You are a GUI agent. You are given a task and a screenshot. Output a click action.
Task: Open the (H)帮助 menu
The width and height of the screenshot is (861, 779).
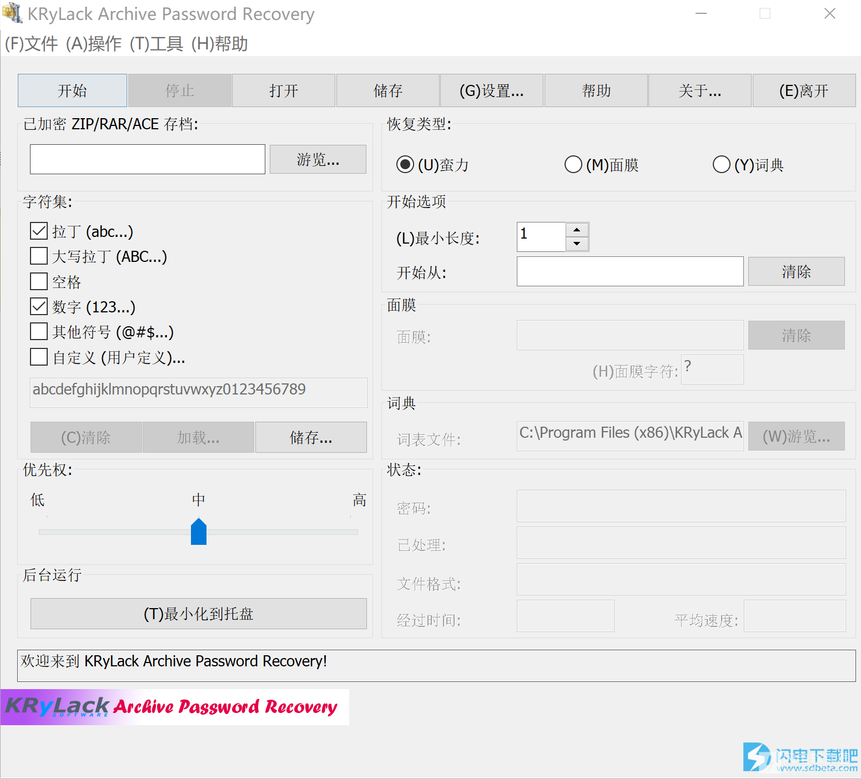(219, 44)
